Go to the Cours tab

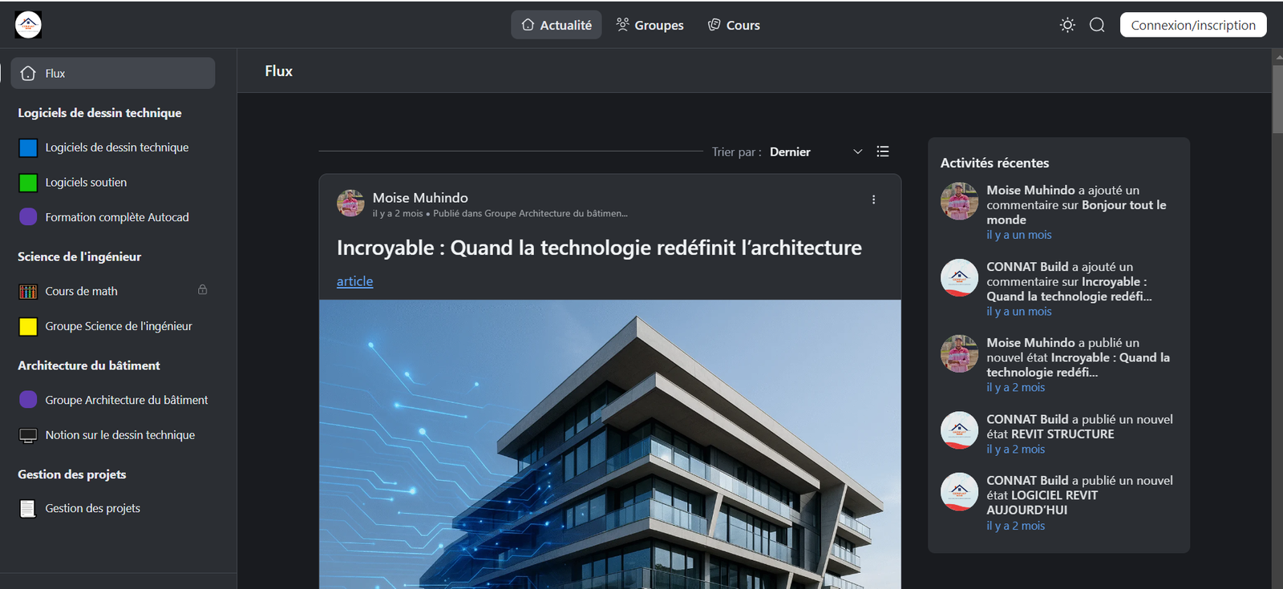pos(734,25)
